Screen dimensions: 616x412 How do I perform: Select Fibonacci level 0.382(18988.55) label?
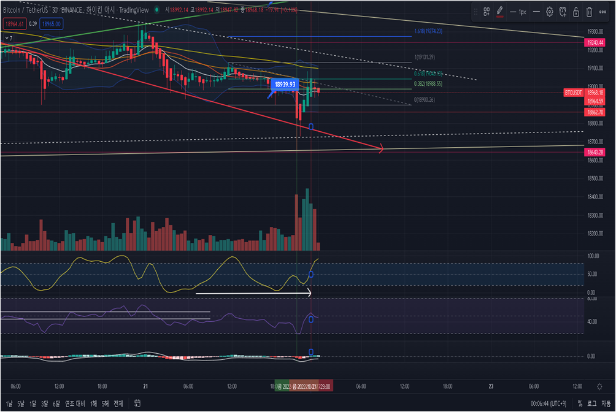(428, 83)
